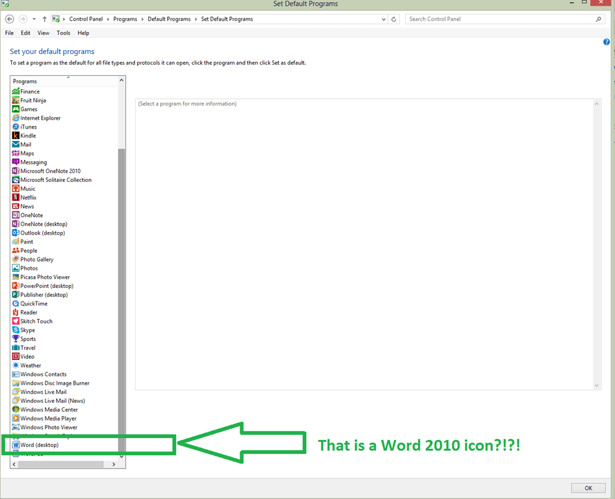Screen dimensions: 615x499
Task: Go up one level arrow
Action: [44, 19]
